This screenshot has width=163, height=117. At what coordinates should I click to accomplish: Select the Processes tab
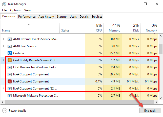(x=9, y=16)
